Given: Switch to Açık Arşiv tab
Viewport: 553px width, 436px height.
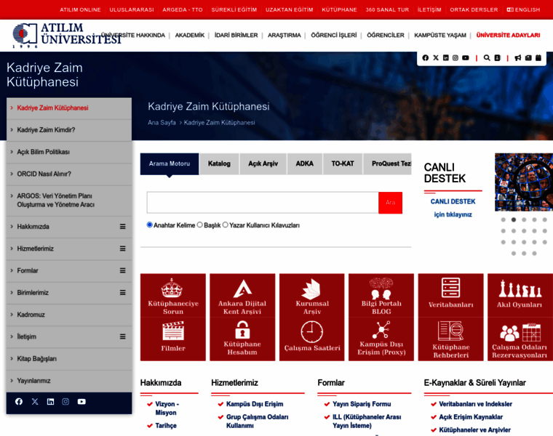Looking at the screenshot, I should [x=263, y=163].
